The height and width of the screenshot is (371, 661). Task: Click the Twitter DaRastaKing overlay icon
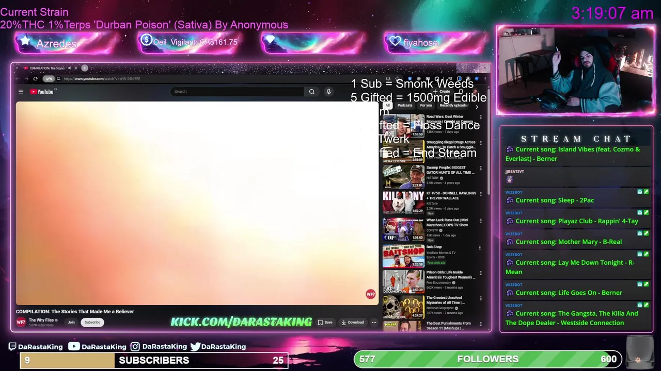[195, 347]
